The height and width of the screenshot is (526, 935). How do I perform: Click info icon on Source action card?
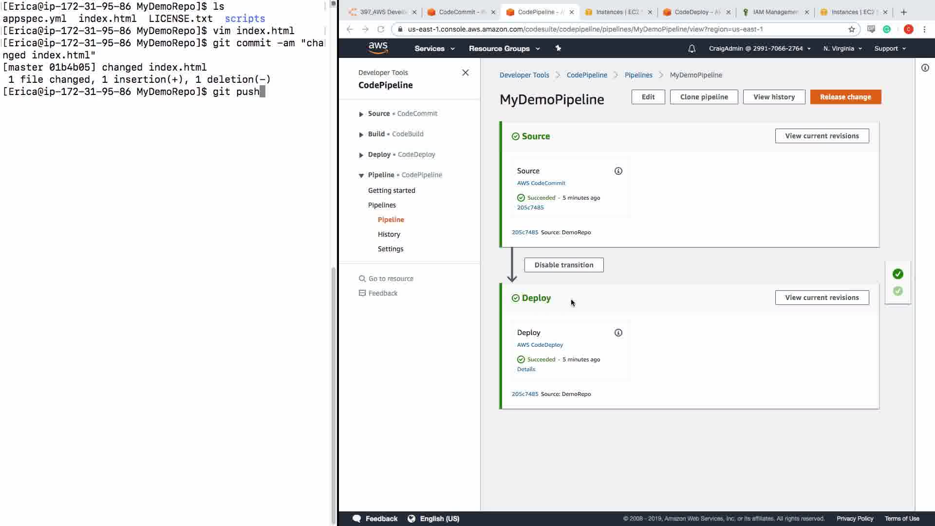coord(618,171)
